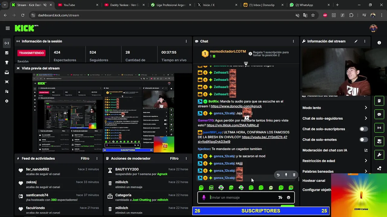This screenshot has height=217, width=387.
Task: Open the vm.tiktok.com link in chat
Action: 233,125
